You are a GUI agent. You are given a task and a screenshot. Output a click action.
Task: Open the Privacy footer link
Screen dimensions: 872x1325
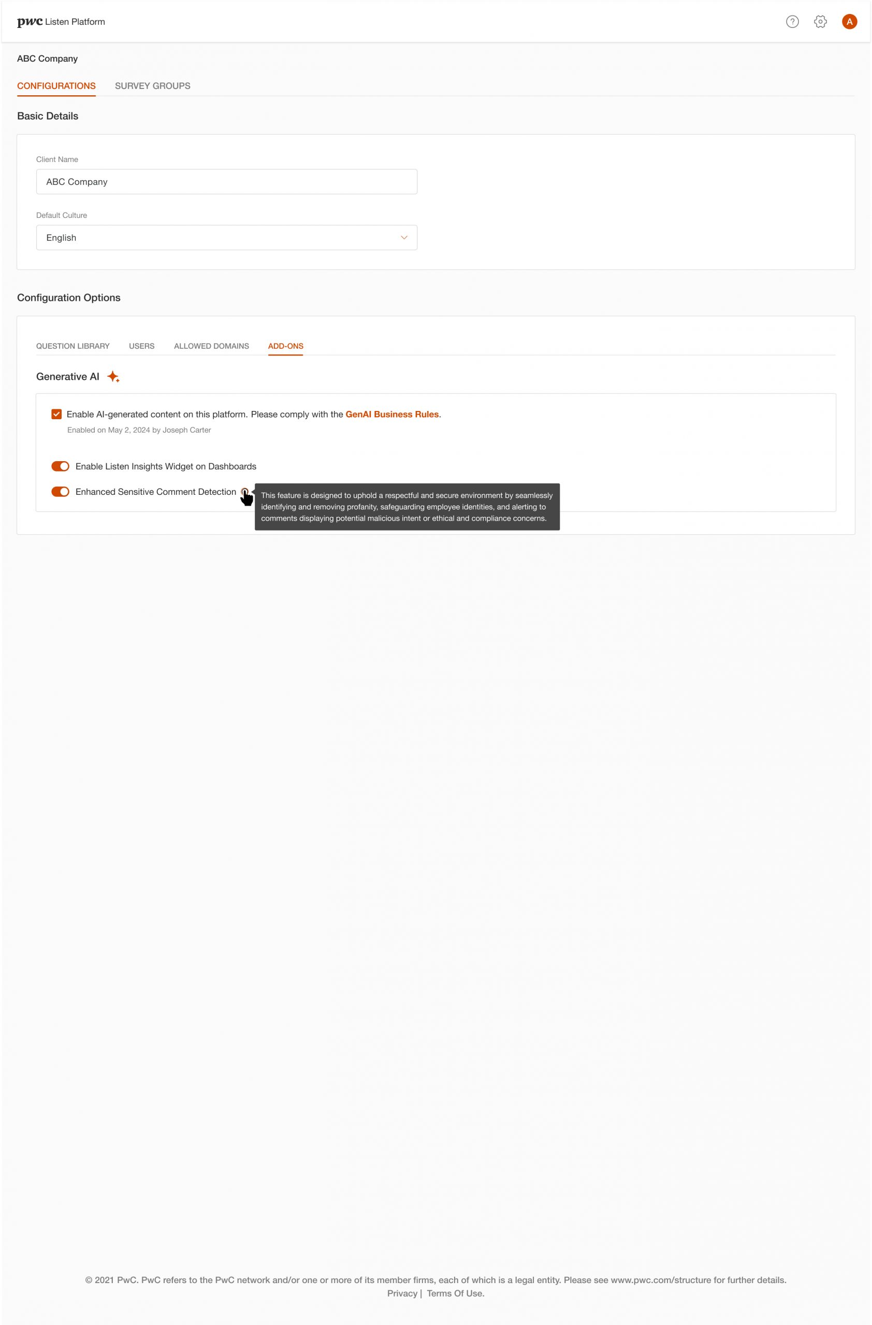(402, 1293)
